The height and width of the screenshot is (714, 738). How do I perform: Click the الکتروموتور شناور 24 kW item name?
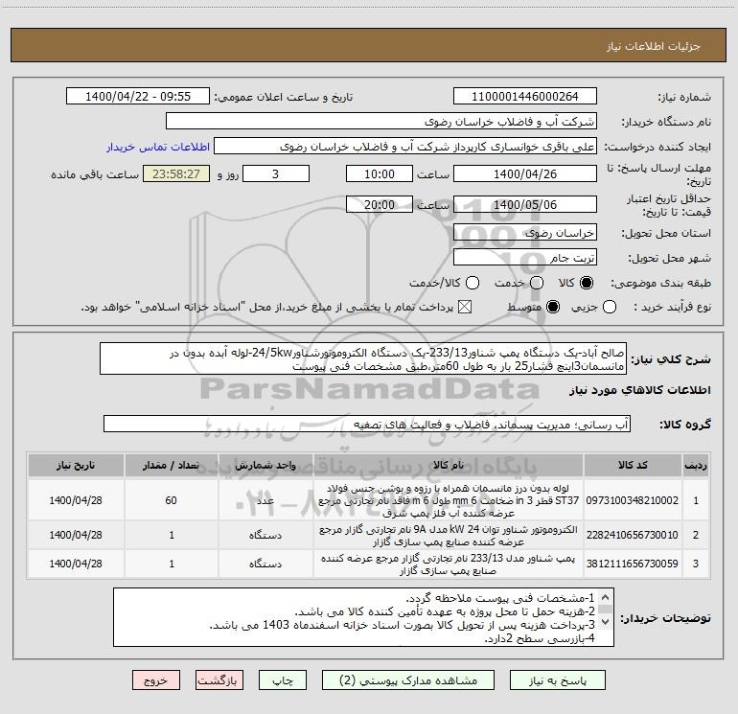(449, 535)
